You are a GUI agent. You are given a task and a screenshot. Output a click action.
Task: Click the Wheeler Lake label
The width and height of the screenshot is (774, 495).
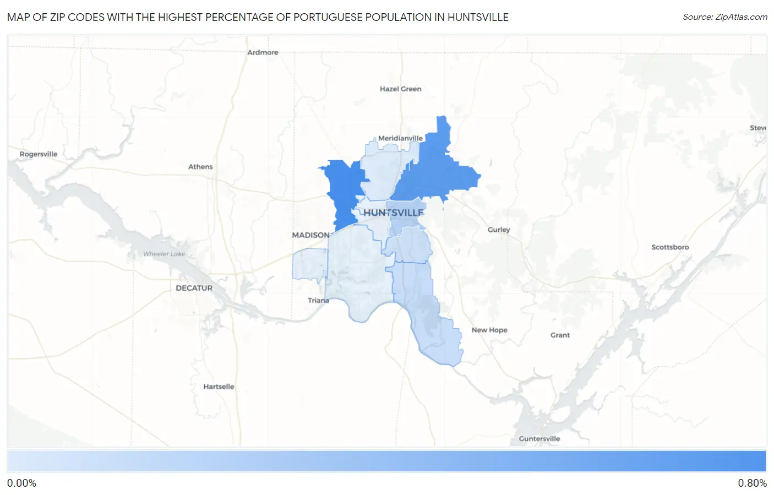[164, 254]
